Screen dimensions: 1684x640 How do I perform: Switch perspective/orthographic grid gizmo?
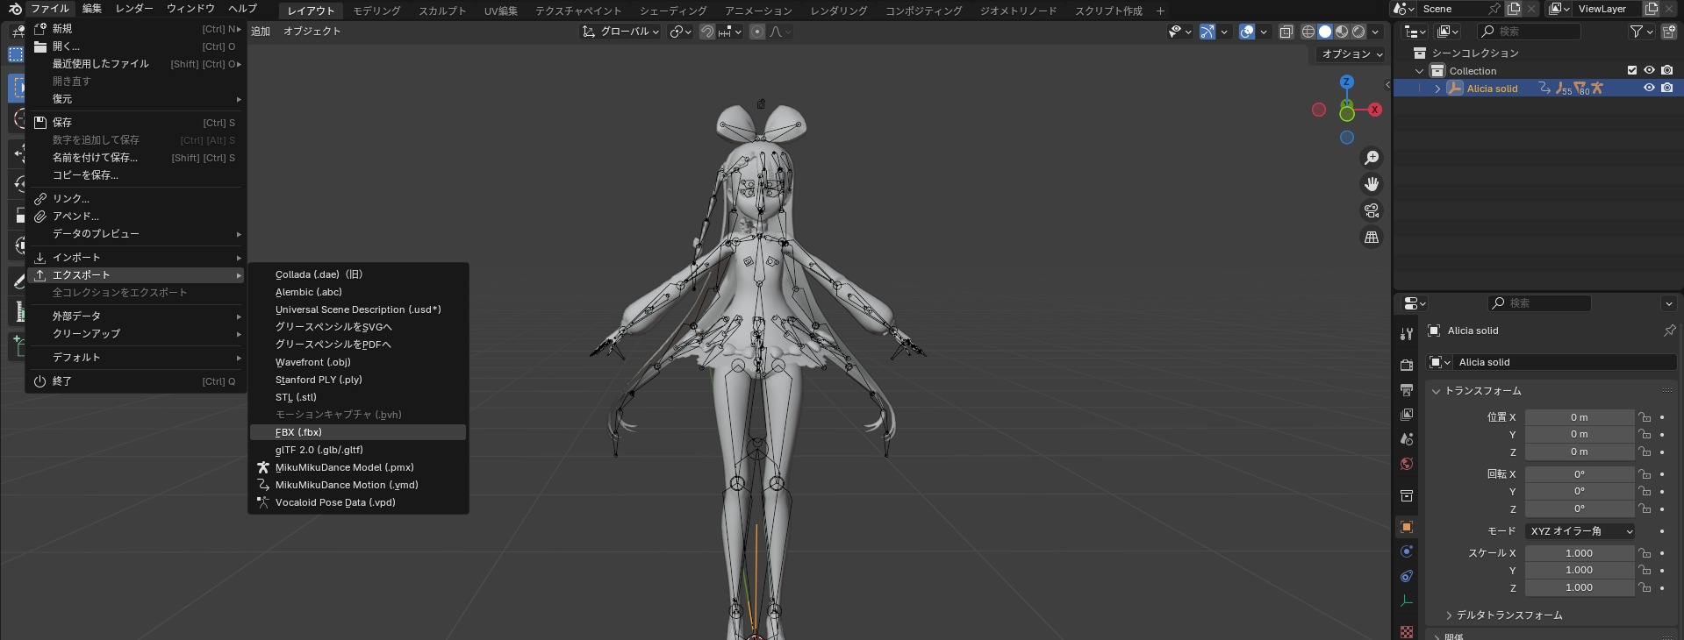[x=1372, y=237]
